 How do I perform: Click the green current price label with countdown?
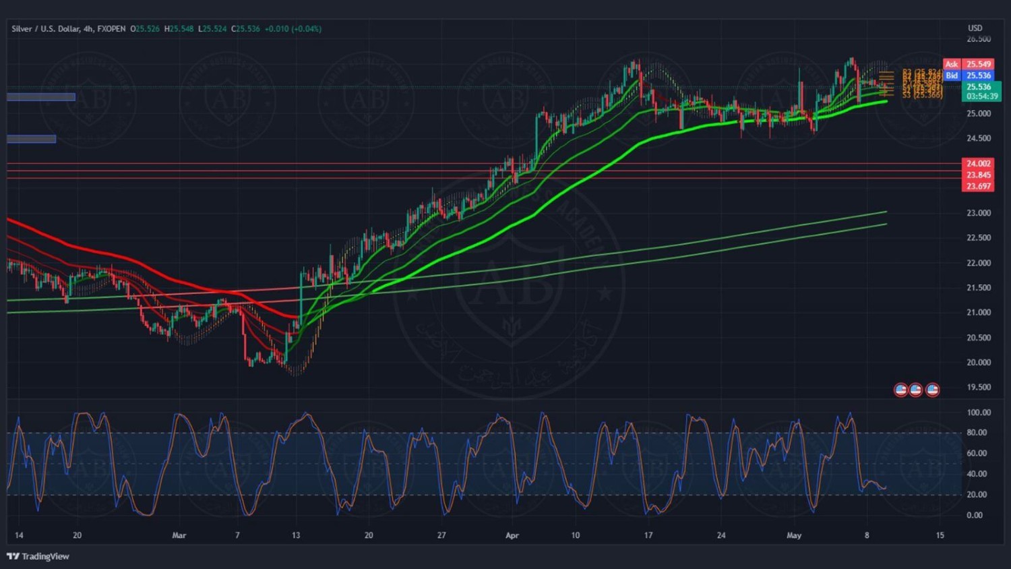[981, 92]
